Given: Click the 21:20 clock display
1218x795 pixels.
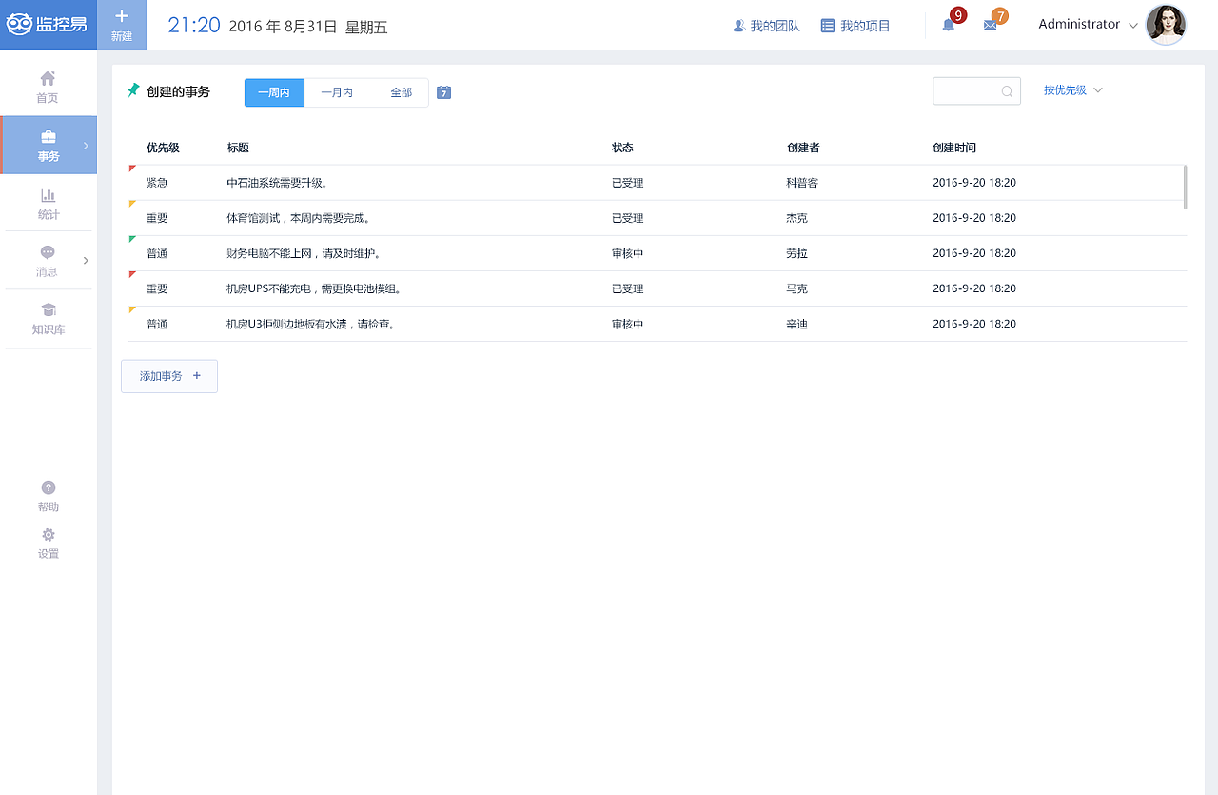Looking at the screenshot, I should pyautogui.click(x=194, y=26).
